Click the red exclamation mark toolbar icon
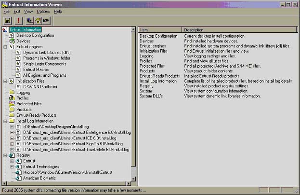 tap(19, 20)
